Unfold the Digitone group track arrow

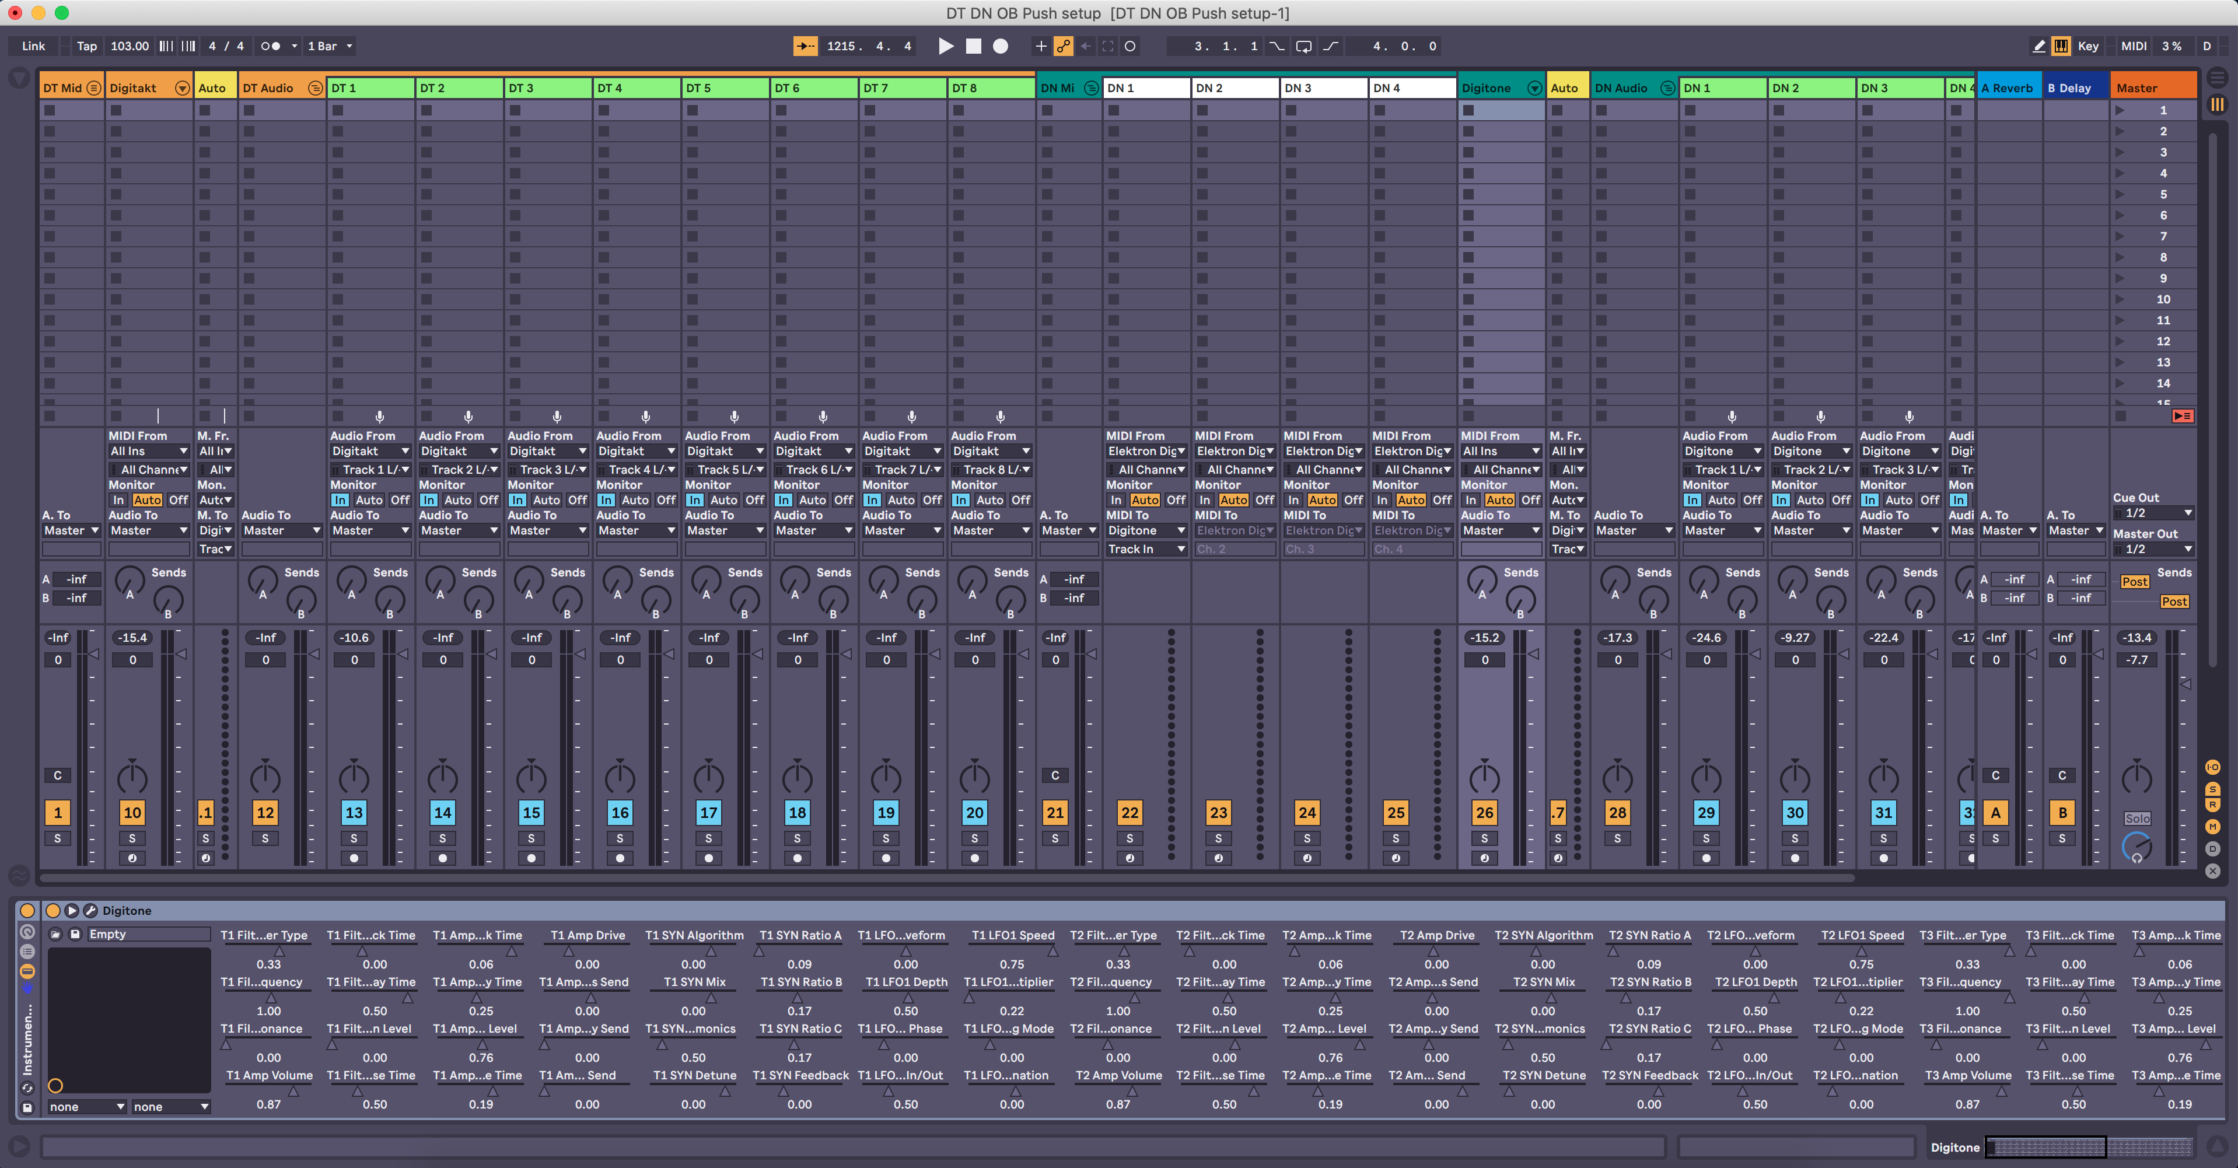1535,88
